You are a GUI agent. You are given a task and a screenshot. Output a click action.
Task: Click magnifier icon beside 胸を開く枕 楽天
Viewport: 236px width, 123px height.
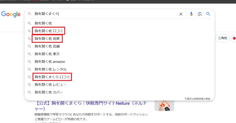click(29, 54)
